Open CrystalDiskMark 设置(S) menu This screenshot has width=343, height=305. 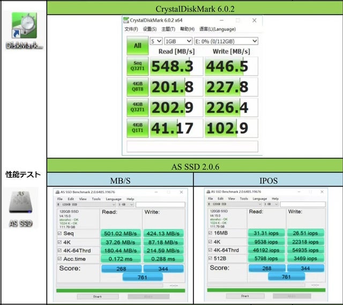[x=150, y=29]
